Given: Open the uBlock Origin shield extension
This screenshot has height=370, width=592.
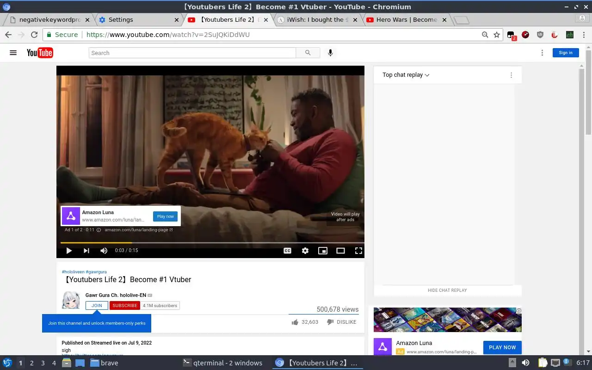Looking at the screenshot, I should (540, 35).
